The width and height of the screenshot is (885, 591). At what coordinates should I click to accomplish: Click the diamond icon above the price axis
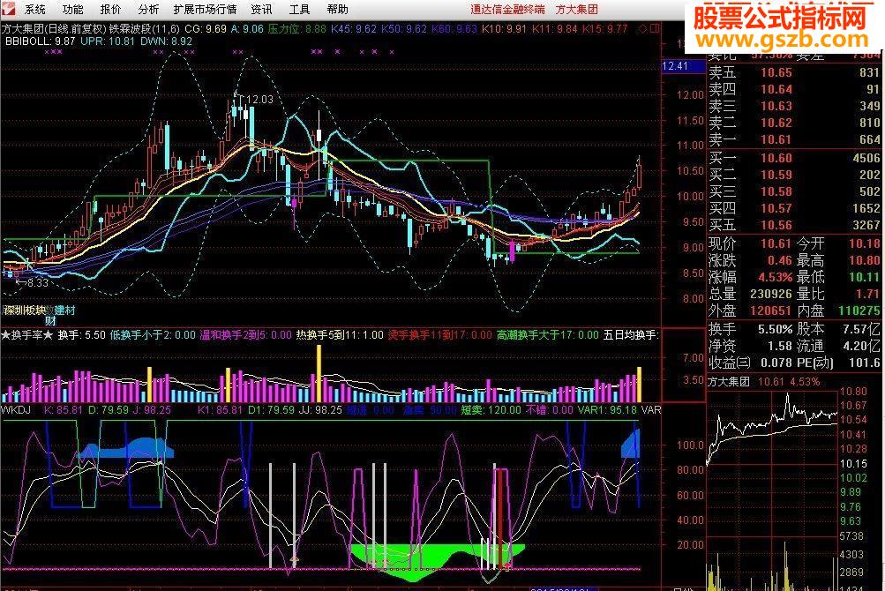(643, 28)
